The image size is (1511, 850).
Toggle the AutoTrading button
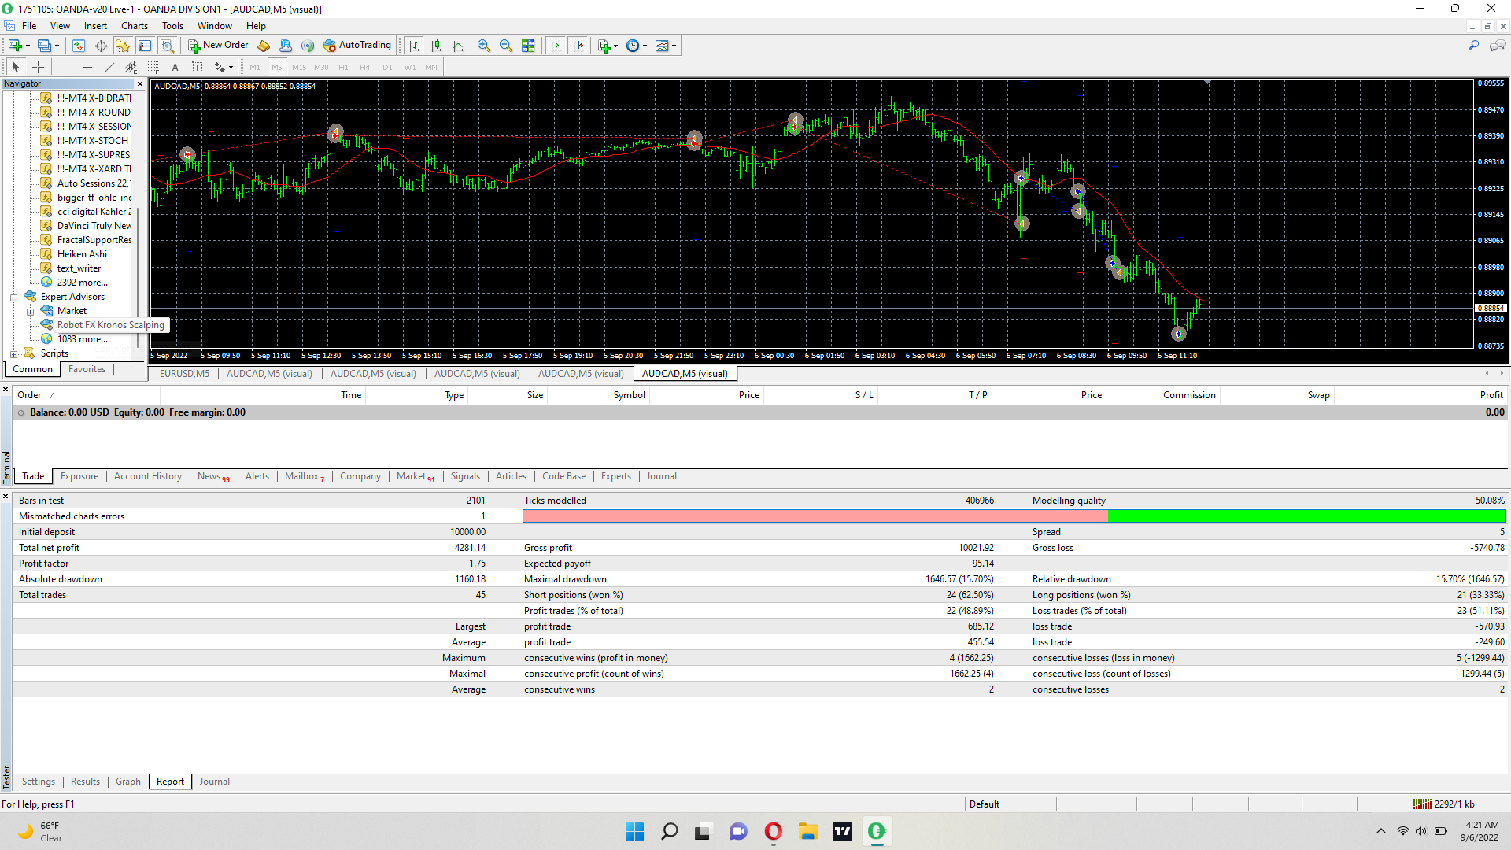tap(357, 46)
